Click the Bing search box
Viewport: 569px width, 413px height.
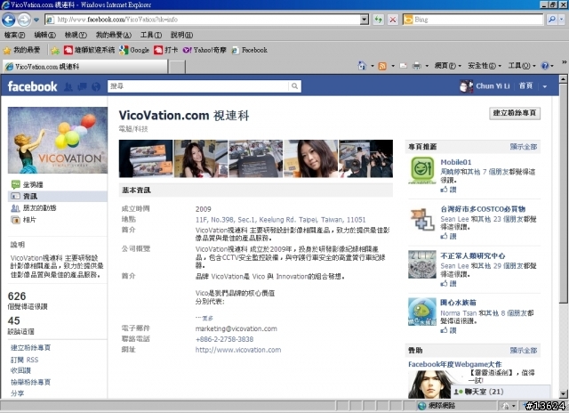coord(473,20)
